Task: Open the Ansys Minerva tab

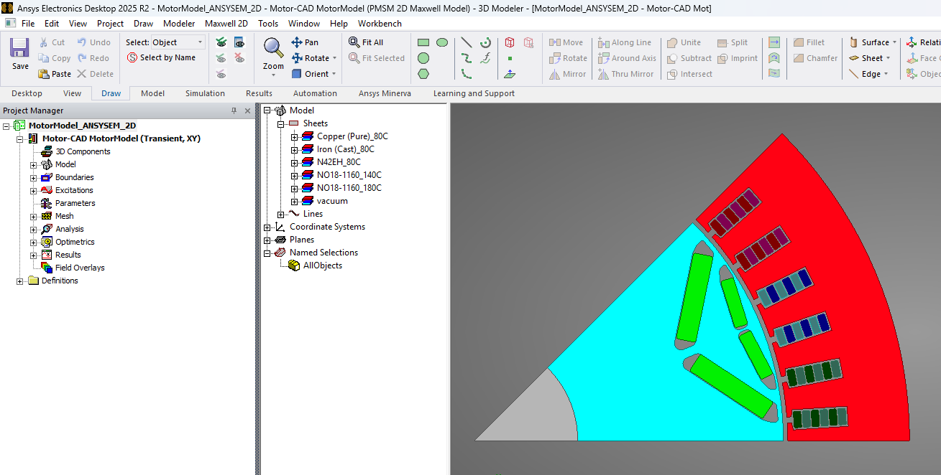Action: click(x=385, y=93)
